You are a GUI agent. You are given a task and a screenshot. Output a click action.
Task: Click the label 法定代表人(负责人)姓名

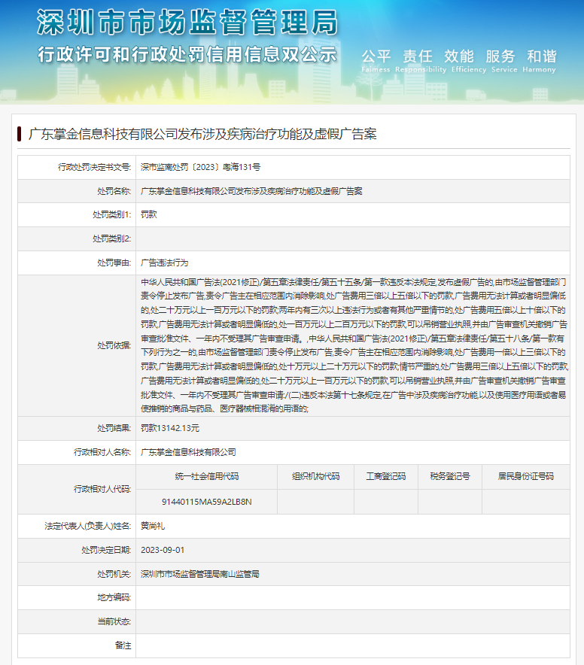pos(88,526)
